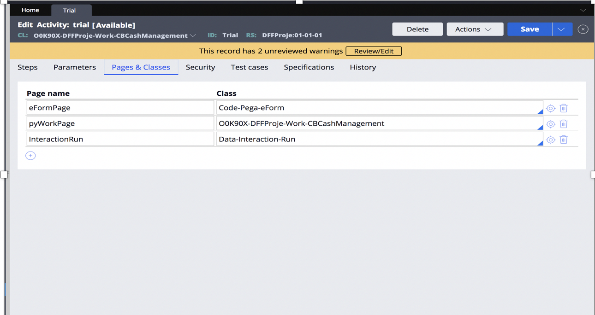Delete the eFormPage row
Viewport: 595px width, 315px height.
(564, 108)
